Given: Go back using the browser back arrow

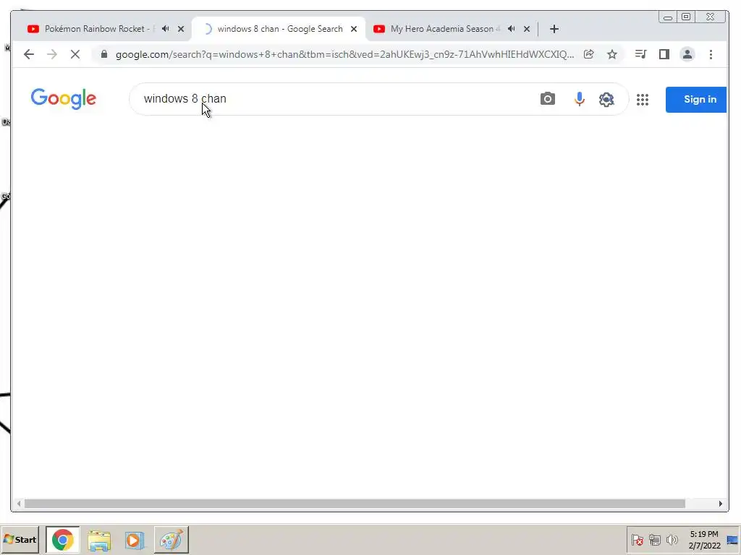Looking at the screenshot, I should tap(29, 54).
